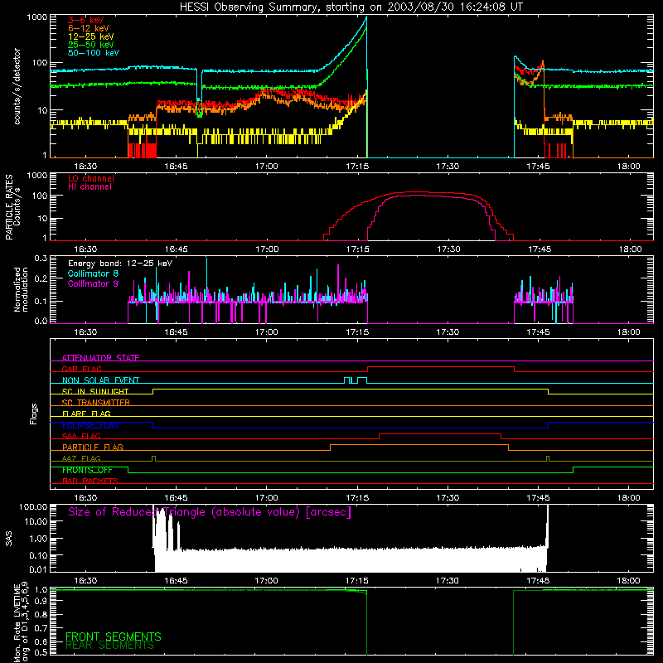This screenshot has height=663, width=663.
Task: Click the NON SOLAR EVENT flag label
Action: tap(100, 380)
